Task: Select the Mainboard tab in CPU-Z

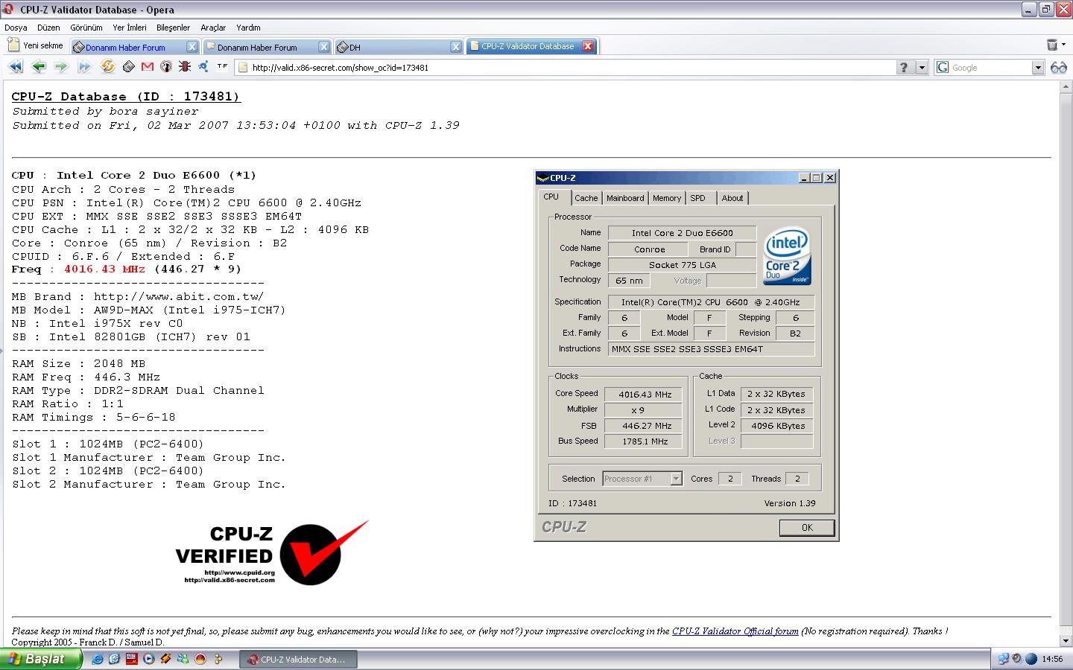Action: click(625, 198)
